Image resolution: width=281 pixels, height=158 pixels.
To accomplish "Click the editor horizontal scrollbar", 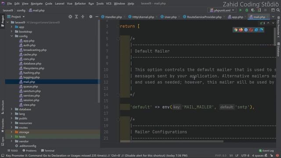I will (x=172, y=141).
